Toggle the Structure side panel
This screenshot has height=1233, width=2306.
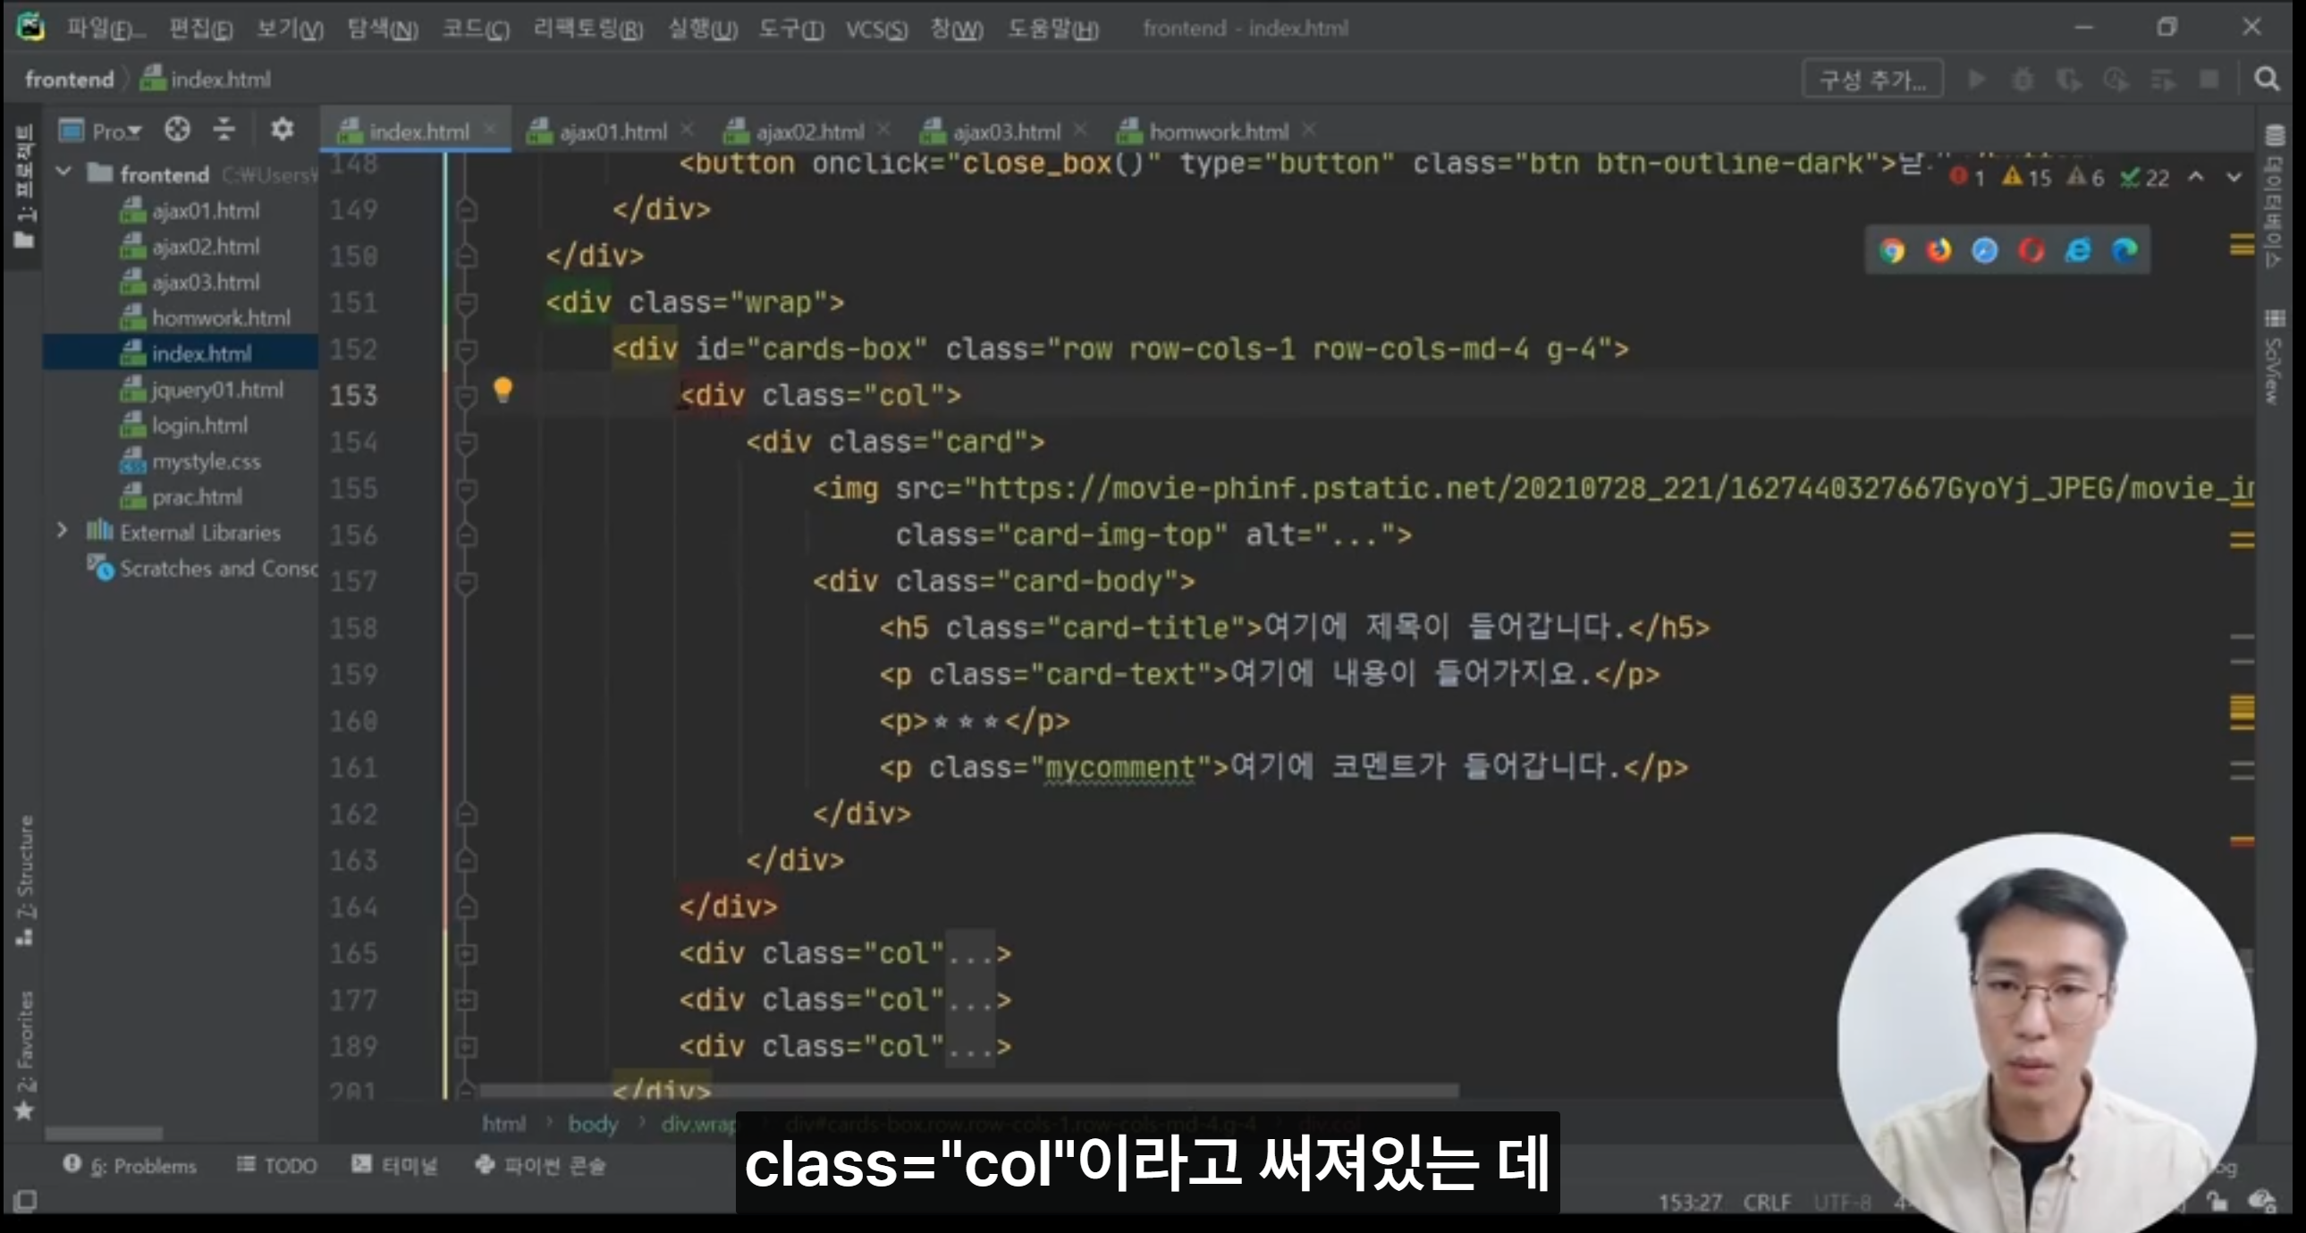25,880
